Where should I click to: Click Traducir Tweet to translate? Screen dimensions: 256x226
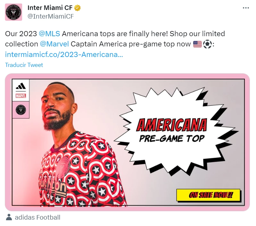pos(24,65)
